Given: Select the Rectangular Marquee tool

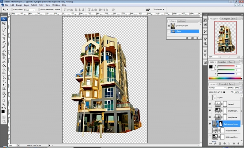Looking at the screenshot, I should click(4, 27).
